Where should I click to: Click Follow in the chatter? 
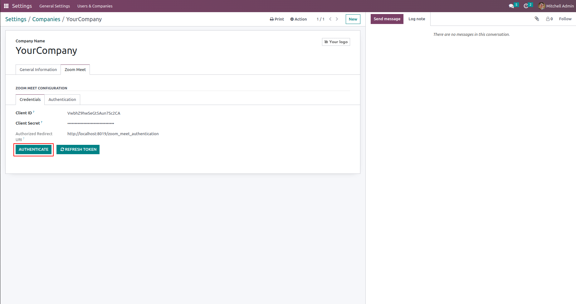[565, 19]
